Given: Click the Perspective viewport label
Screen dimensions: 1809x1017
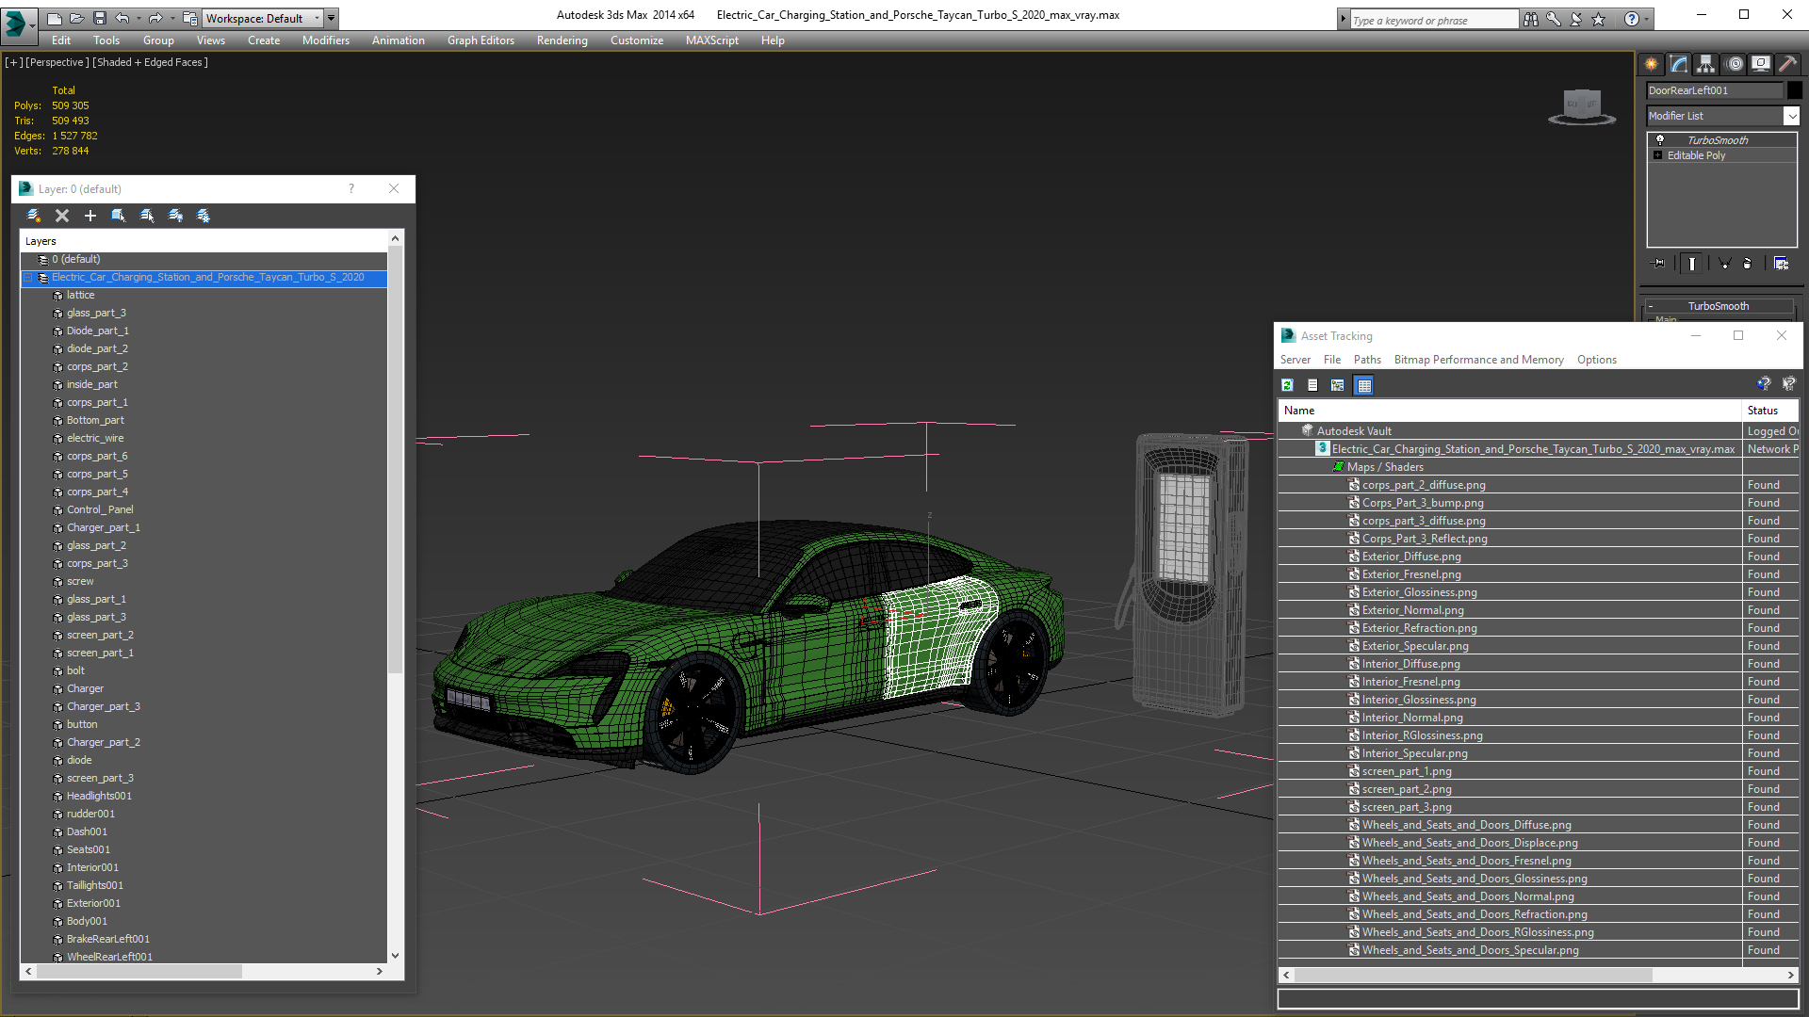Looking at the screenshot, I should point(57,62).
